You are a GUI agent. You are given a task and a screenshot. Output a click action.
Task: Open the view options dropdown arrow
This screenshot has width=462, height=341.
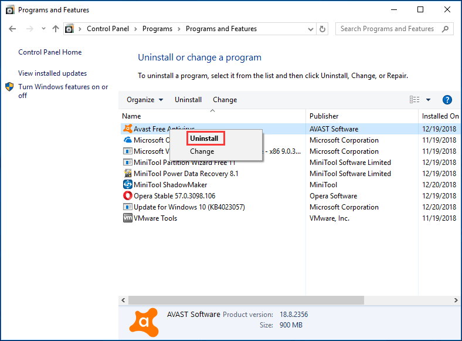[x=428, y=100]
